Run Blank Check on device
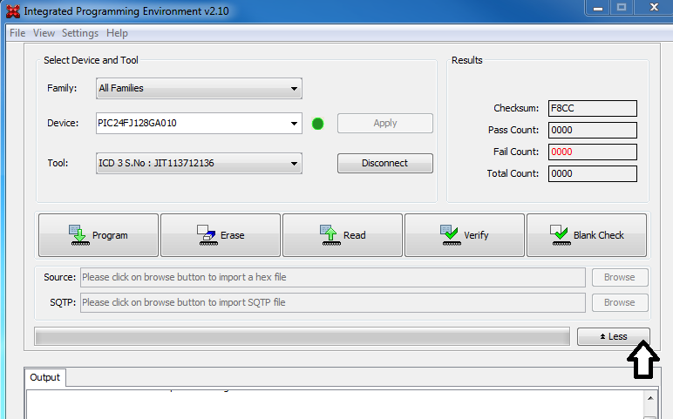Viewport: 673px width, 419px height. point(587,235)
